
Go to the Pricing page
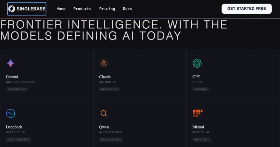[107, 9]
